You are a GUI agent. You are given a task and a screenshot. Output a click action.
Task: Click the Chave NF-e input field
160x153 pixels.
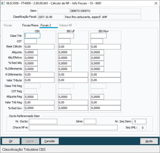pos(73,127)
